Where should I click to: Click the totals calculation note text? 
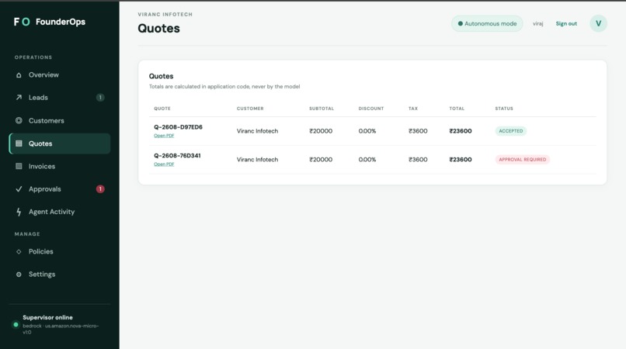click(224, 87)
